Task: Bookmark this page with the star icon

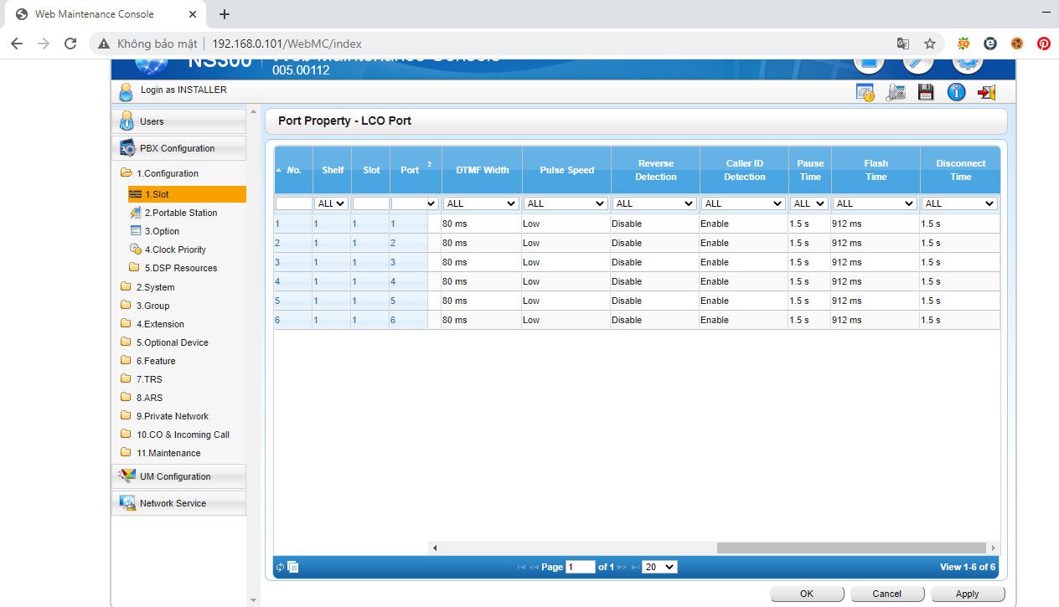Action: [929, 44]
